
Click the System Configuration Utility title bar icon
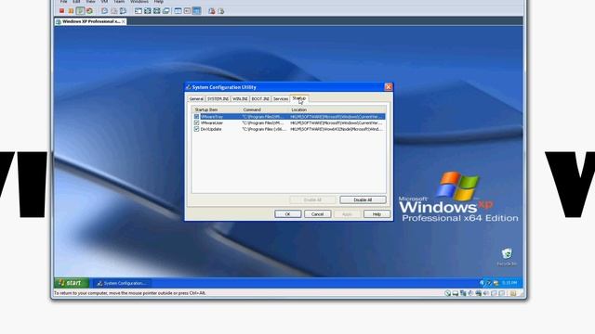pyautogui.click(x=188, y=87)
